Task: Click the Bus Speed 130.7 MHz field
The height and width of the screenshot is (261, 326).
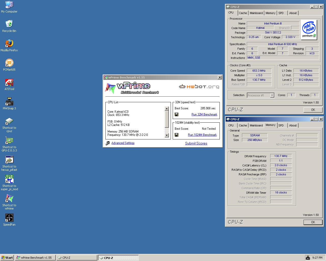Action: 259,80
